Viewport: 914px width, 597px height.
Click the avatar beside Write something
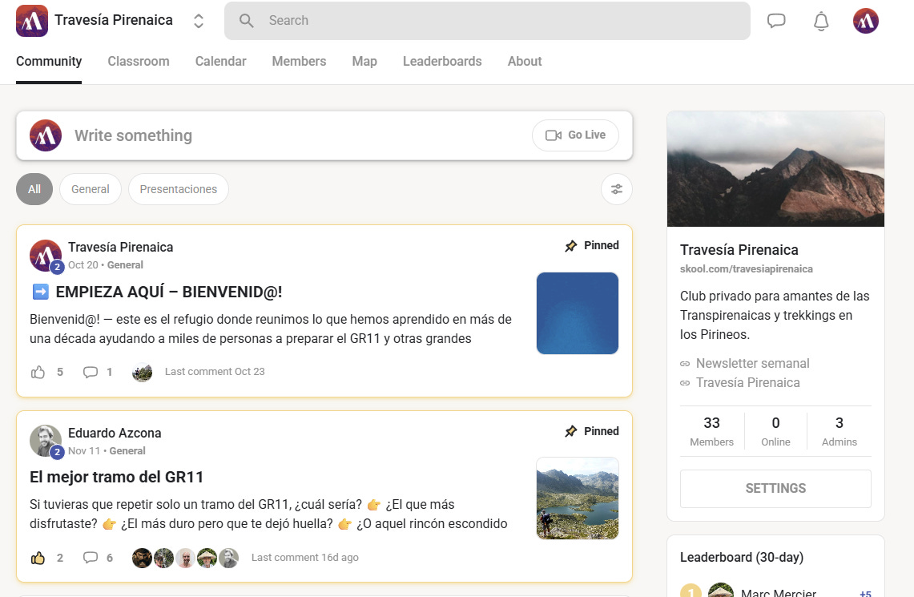click(x=46, y=135)
